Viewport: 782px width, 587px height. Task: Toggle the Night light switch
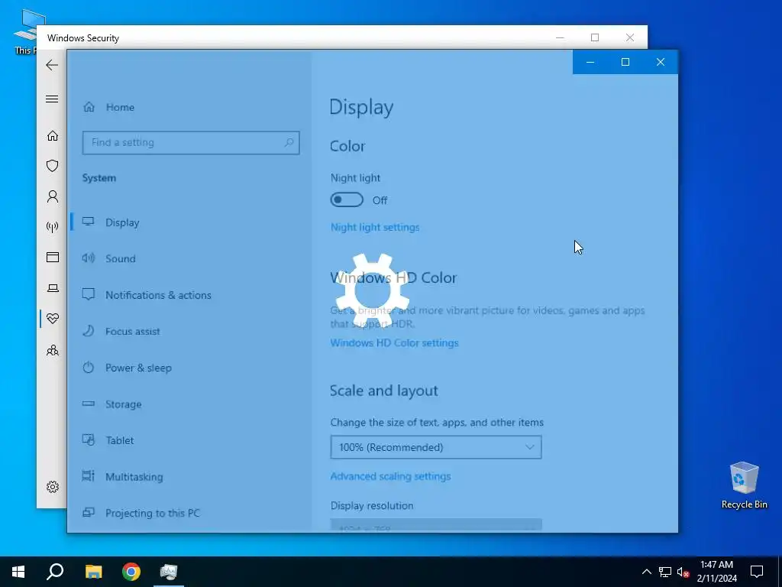click(347, 199)
